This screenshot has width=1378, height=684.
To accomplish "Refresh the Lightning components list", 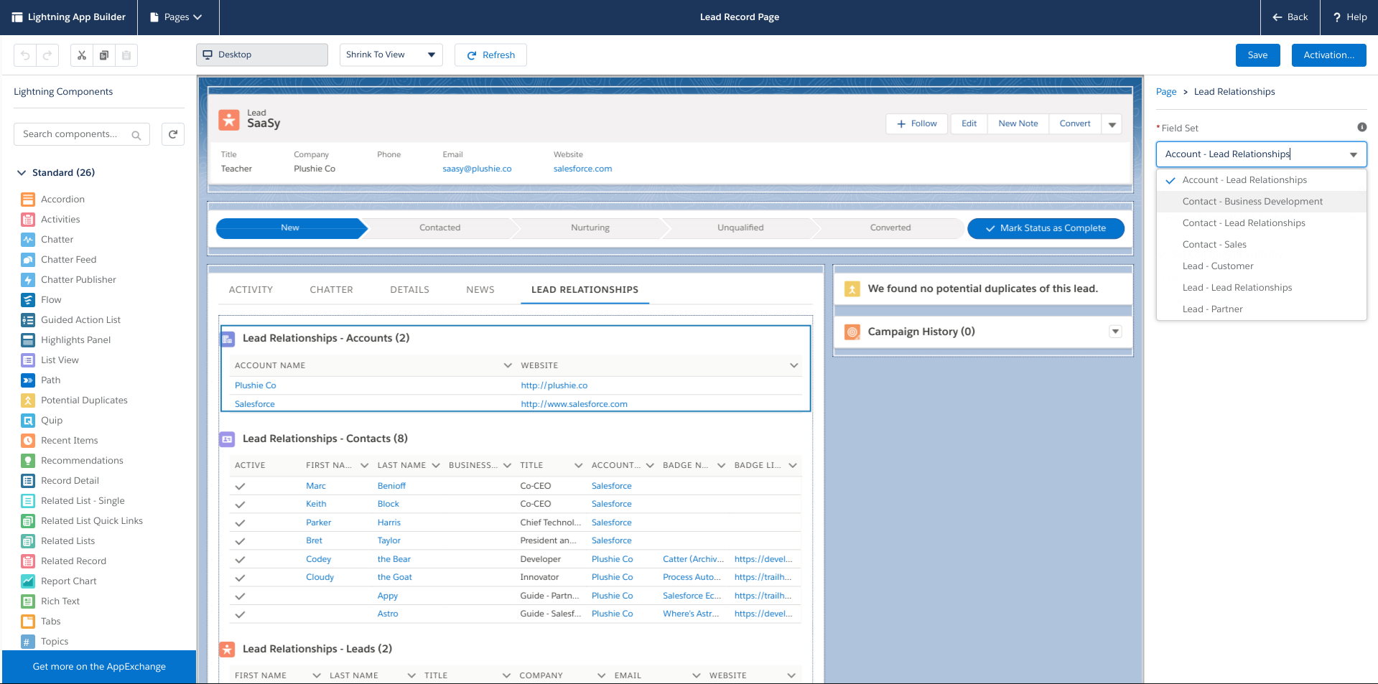I will (x=173, y=134).
